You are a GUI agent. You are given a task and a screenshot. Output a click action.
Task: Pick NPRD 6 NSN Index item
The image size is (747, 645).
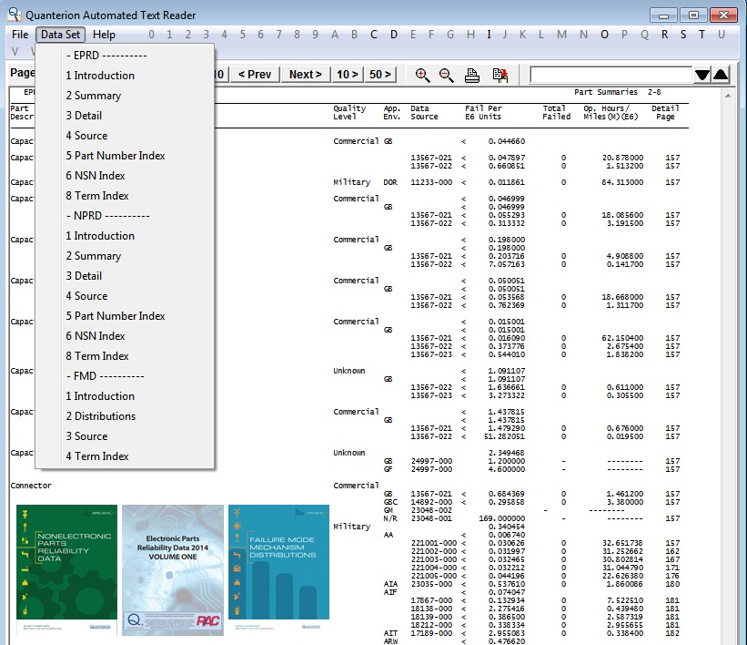[x=96, y=336]
